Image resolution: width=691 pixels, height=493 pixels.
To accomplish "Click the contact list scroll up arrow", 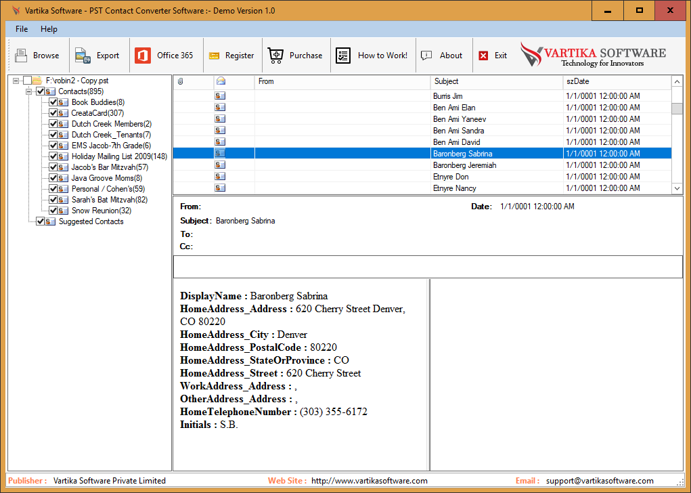I will click(677, 82).
